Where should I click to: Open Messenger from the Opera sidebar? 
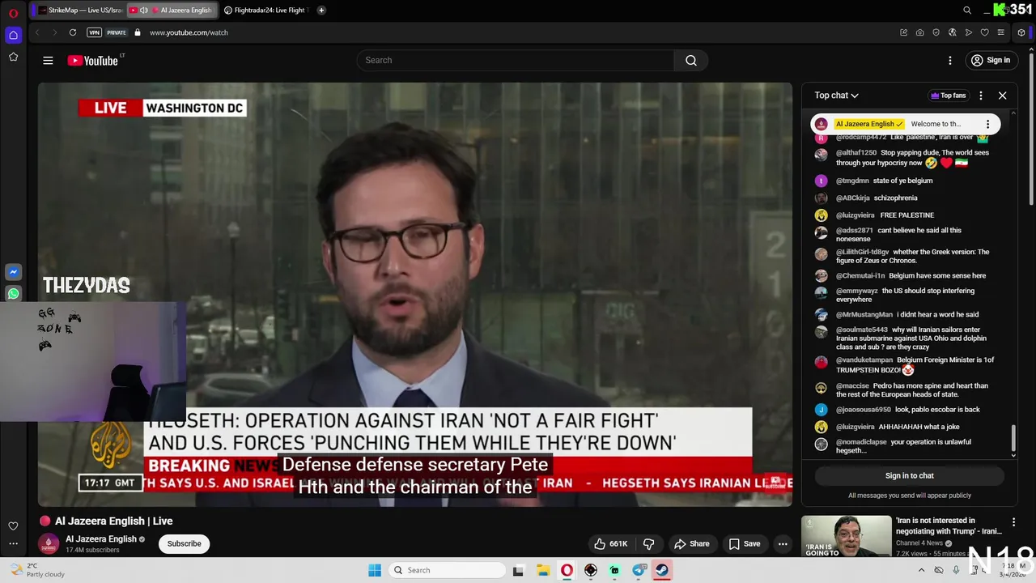click(13, 272)
